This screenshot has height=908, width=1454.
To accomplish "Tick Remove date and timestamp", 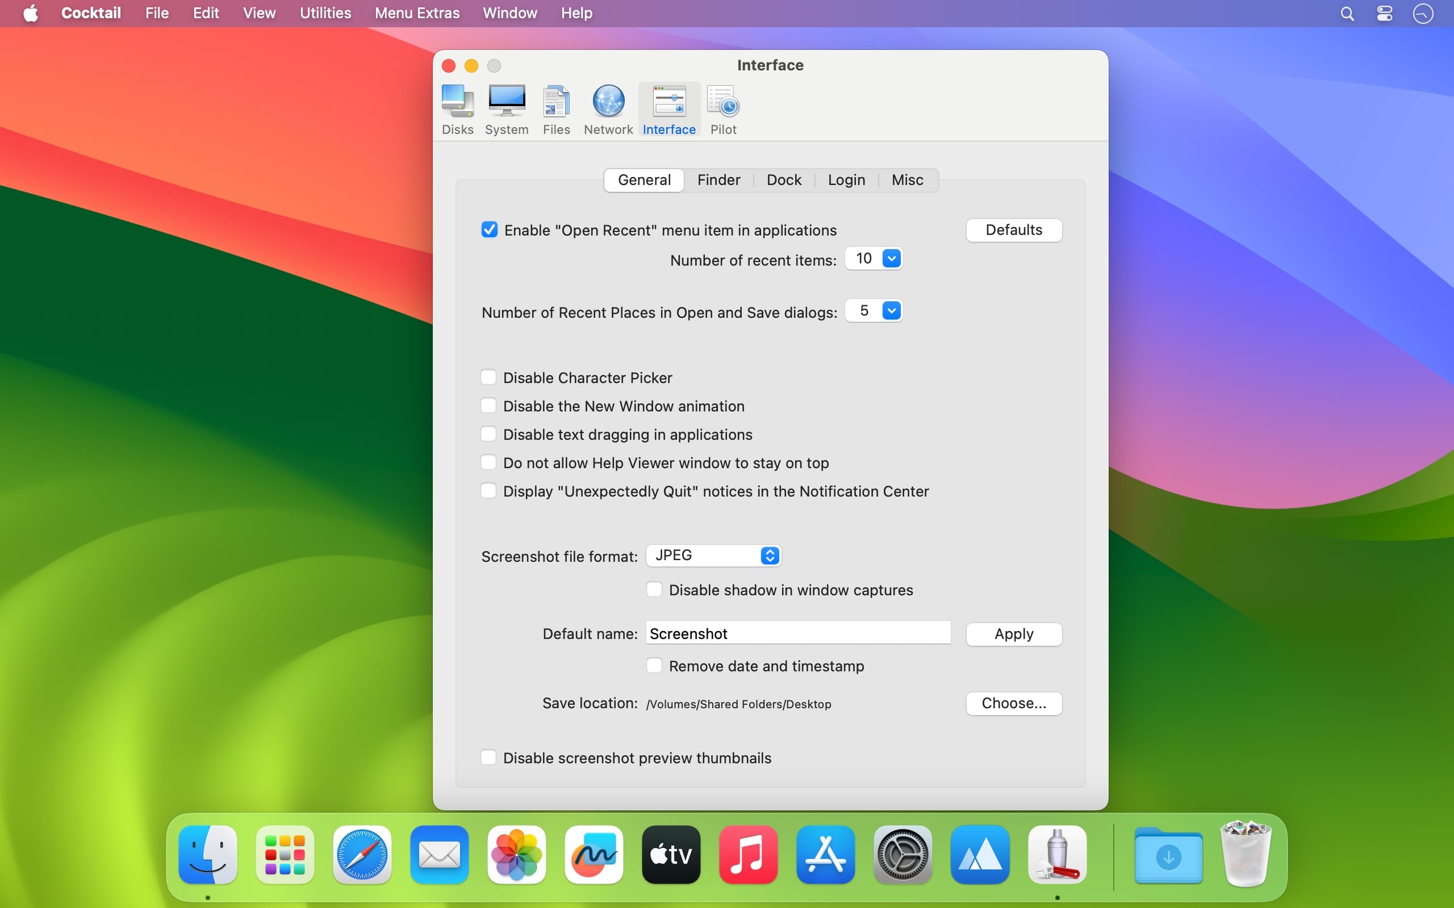I will coord(654,665).
